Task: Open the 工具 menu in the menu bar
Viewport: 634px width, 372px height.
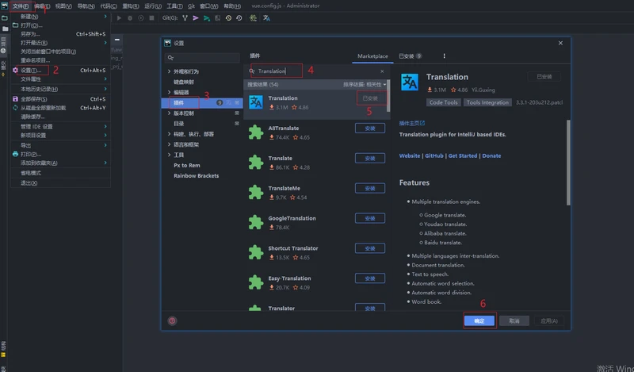Action: [174, 6]
